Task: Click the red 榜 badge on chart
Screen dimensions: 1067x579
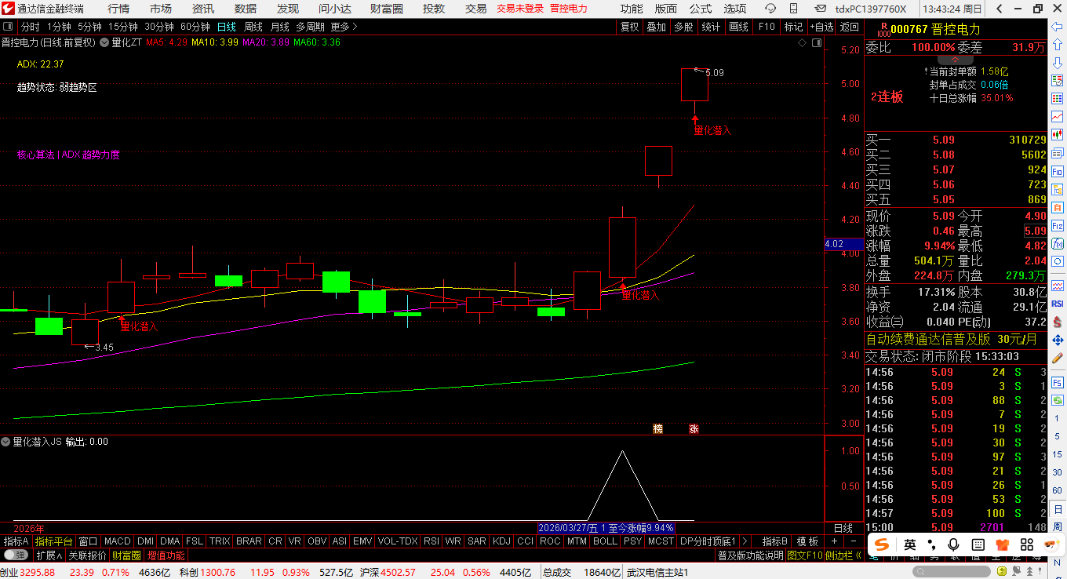Action: pyautogui.click(x=657, y=428)
